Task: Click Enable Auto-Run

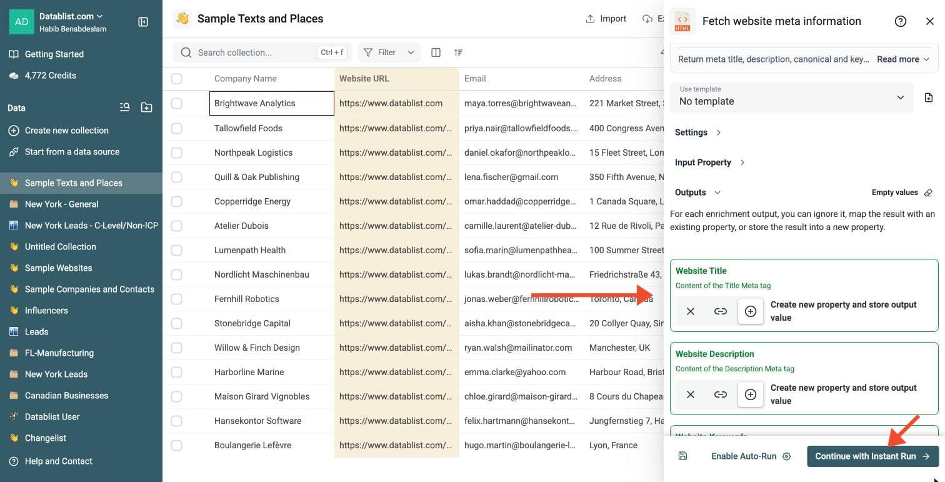Action: (x=744, y=456)
